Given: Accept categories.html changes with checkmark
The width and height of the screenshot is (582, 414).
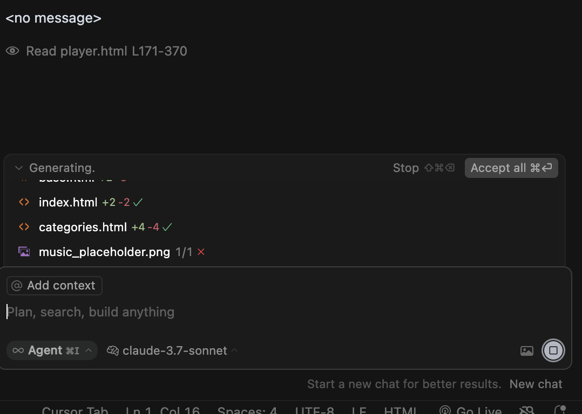Looking at the screenshot, I should coord(167,227).
